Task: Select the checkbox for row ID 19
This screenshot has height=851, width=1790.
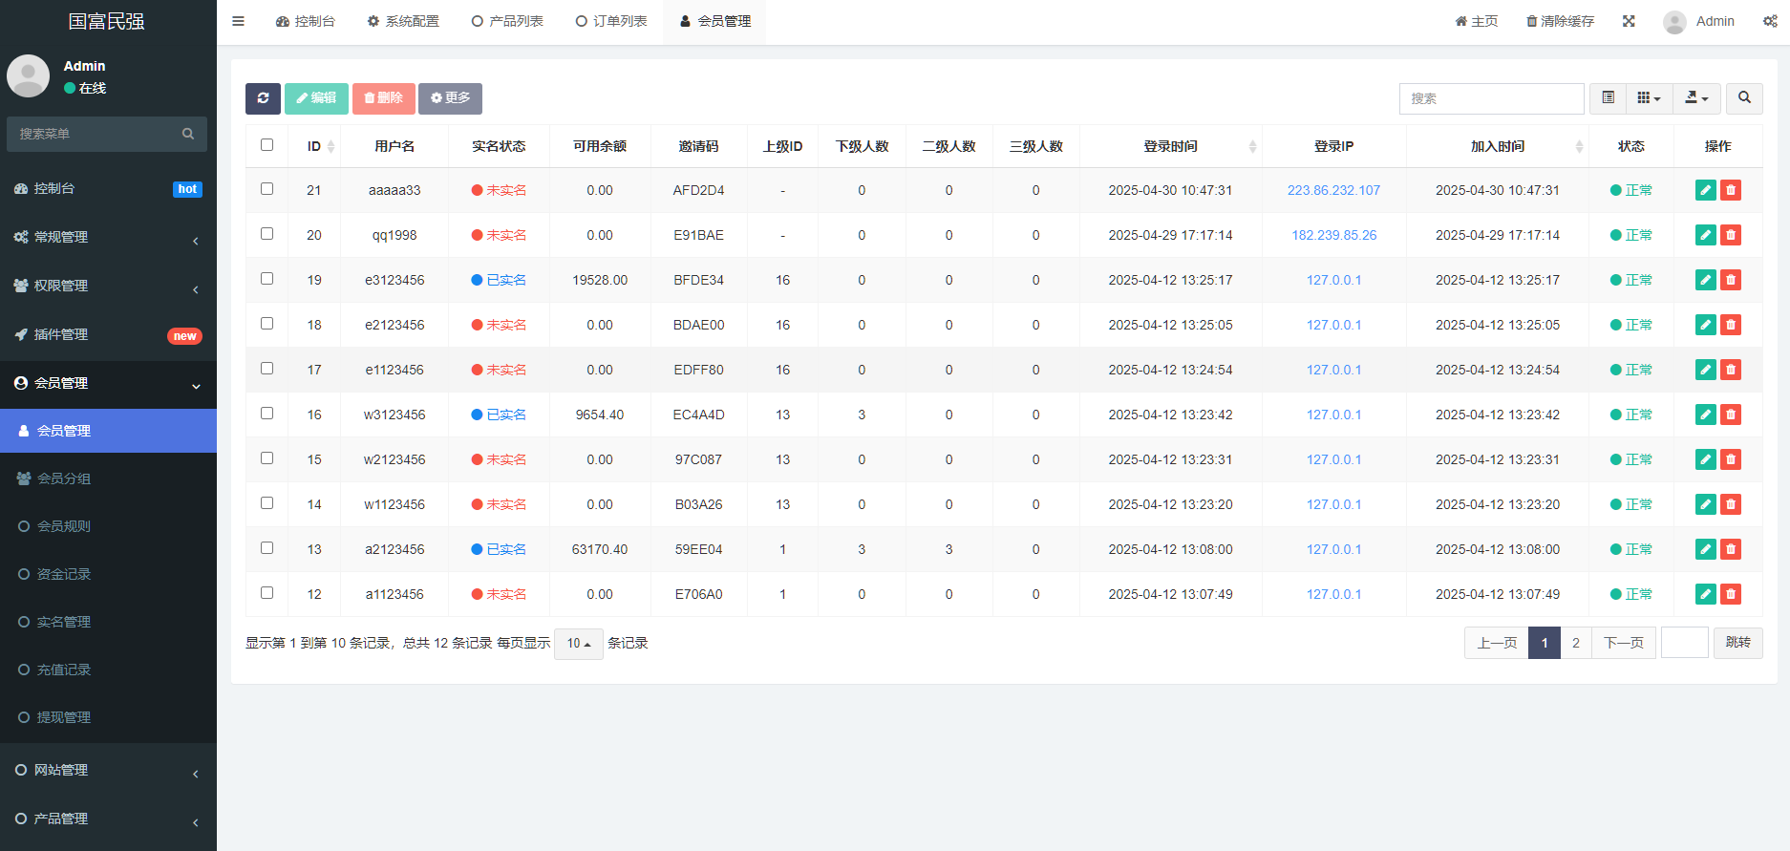Action: [x=267, y=279]
